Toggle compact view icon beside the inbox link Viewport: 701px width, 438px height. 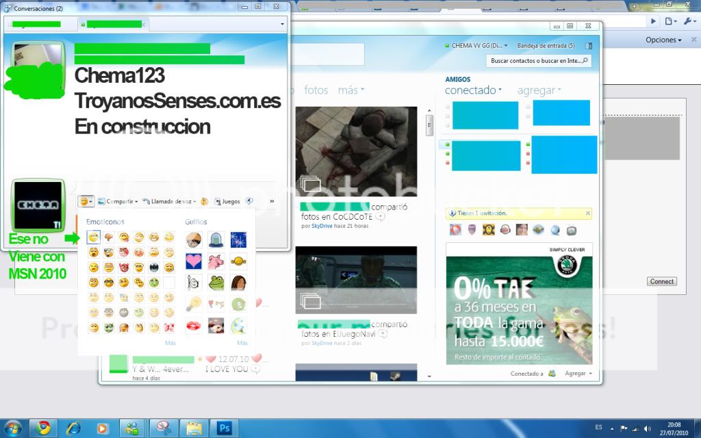tap(588, 46)
